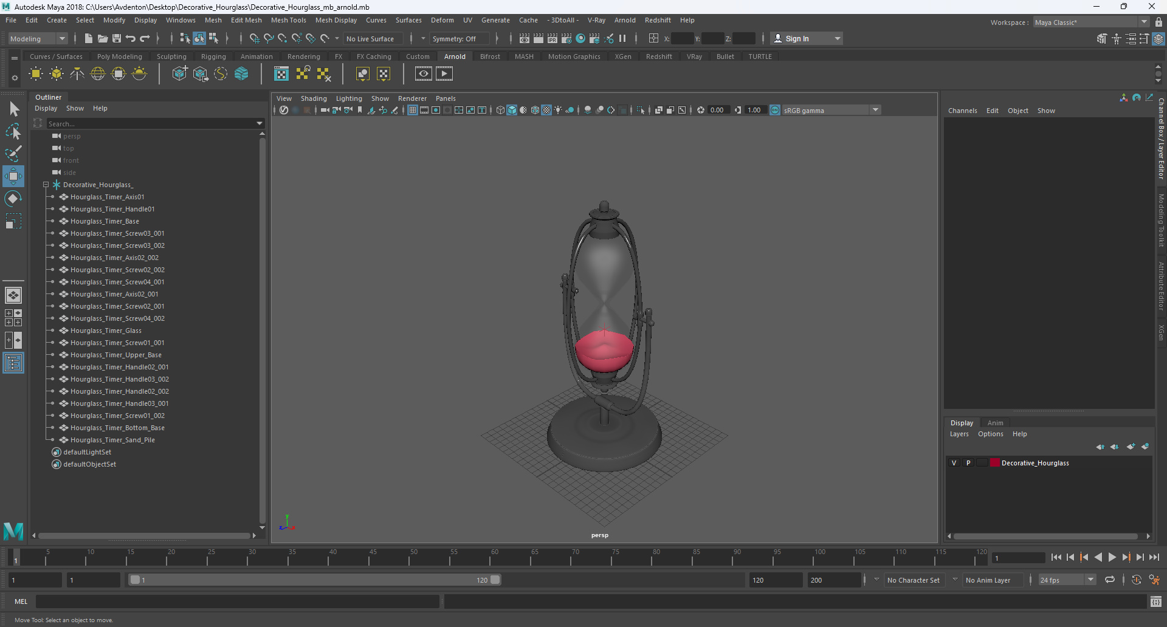Toggle snap to grids icon

(x=255, y=38)
